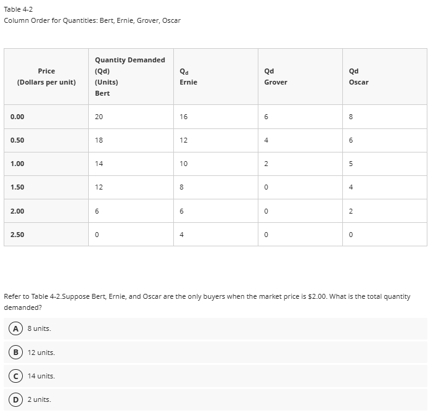Click the Qd Ernie column header
Screen dimensions: 428x413
pyautogui.click(x=188, y=77)
